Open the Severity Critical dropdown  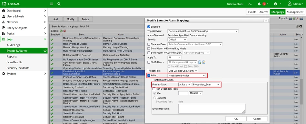(177, 40)
